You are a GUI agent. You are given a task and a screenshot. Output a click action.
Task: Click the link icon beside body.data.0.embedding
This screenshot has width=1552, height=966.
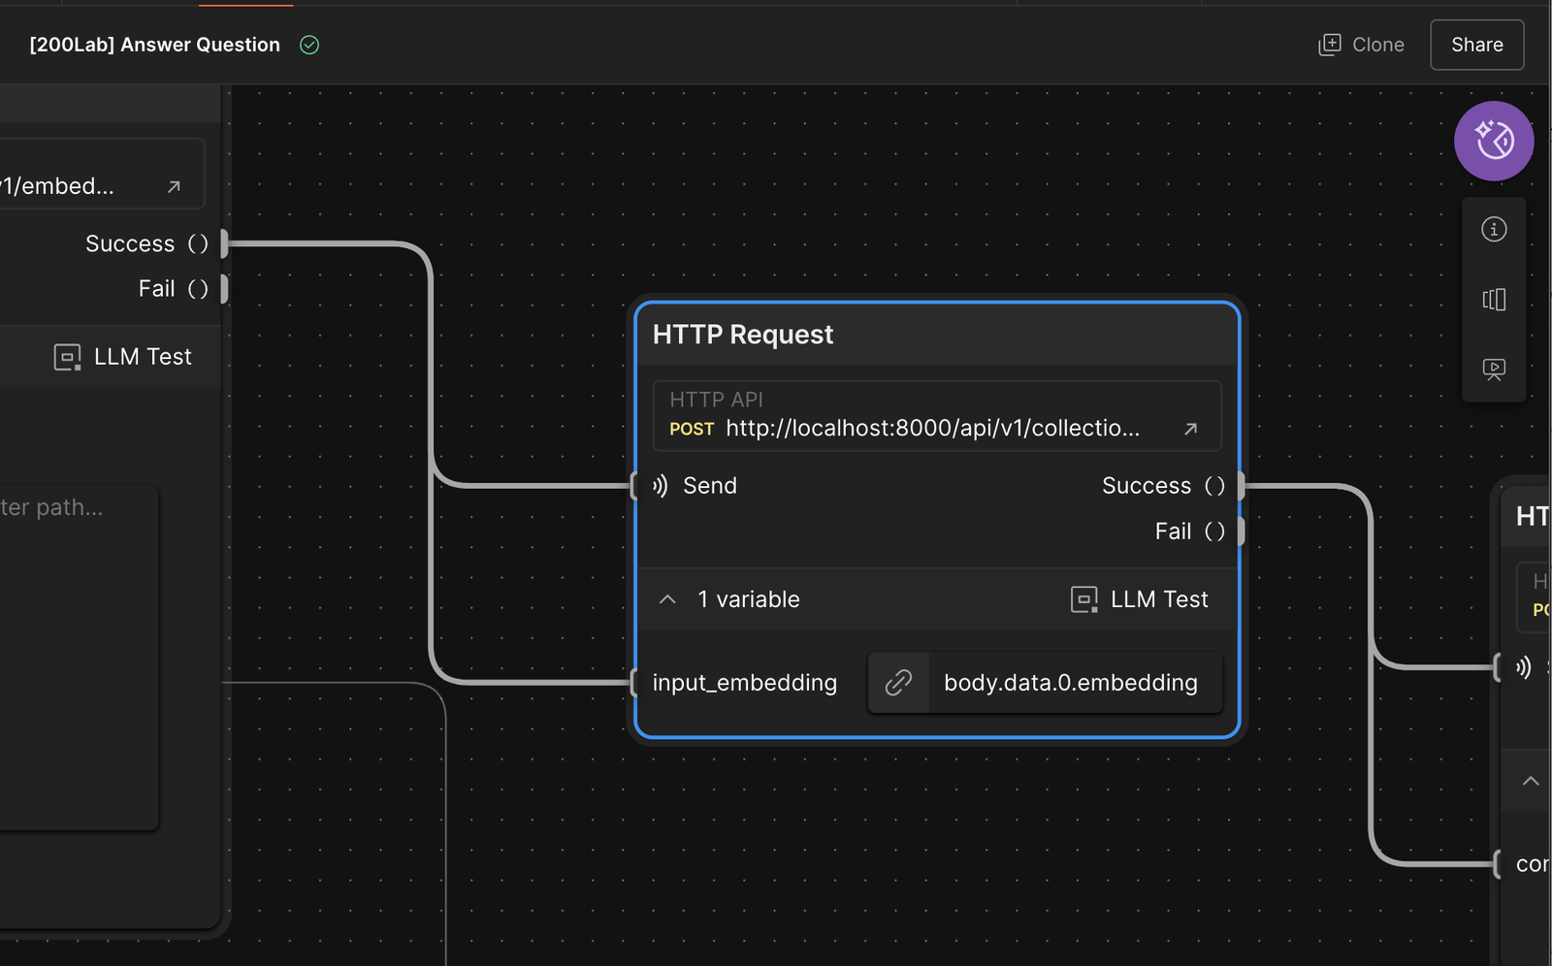tap(898, 683)
